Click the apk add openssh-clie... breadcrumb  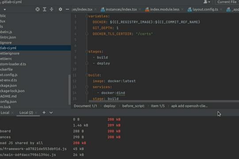coord(189,106)
